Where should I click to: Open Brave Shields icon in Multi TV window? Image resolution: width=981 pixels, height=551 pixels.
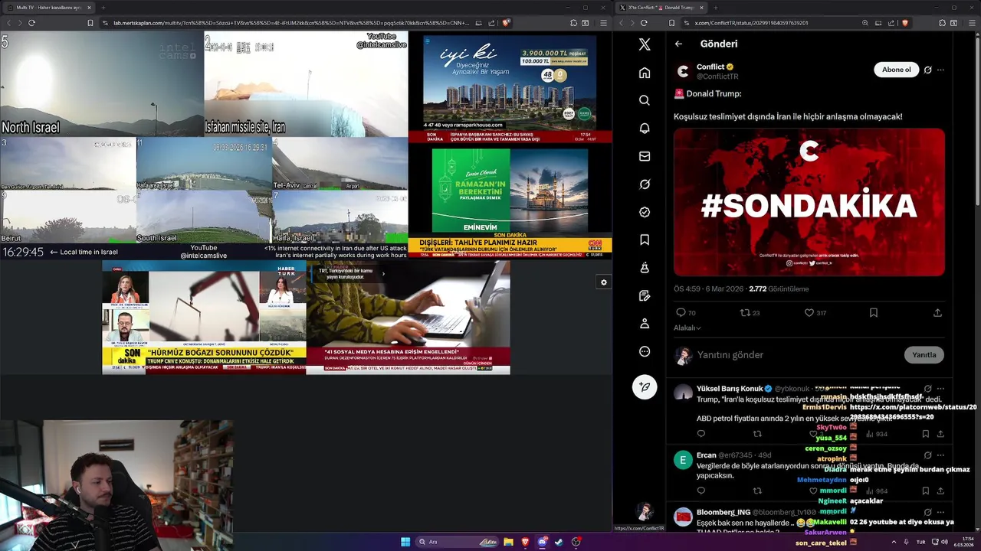point(506,23)
